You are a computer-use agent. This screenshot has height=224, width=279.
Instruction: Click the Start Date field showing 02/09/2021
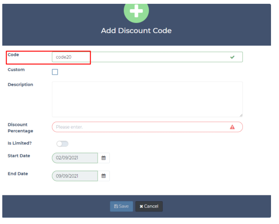[75, 158]
